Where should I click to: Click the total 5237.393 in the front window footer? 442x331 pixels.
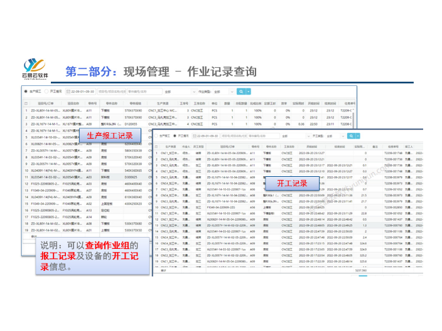pyautogui.click(x=361, y=270)
